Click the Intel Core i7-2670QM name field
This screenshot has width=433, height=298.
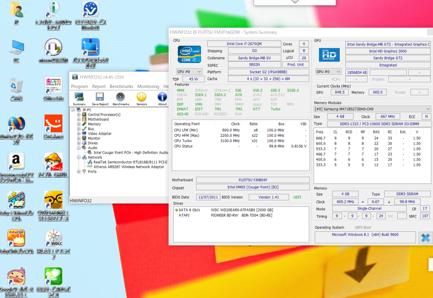pos(244,44)
